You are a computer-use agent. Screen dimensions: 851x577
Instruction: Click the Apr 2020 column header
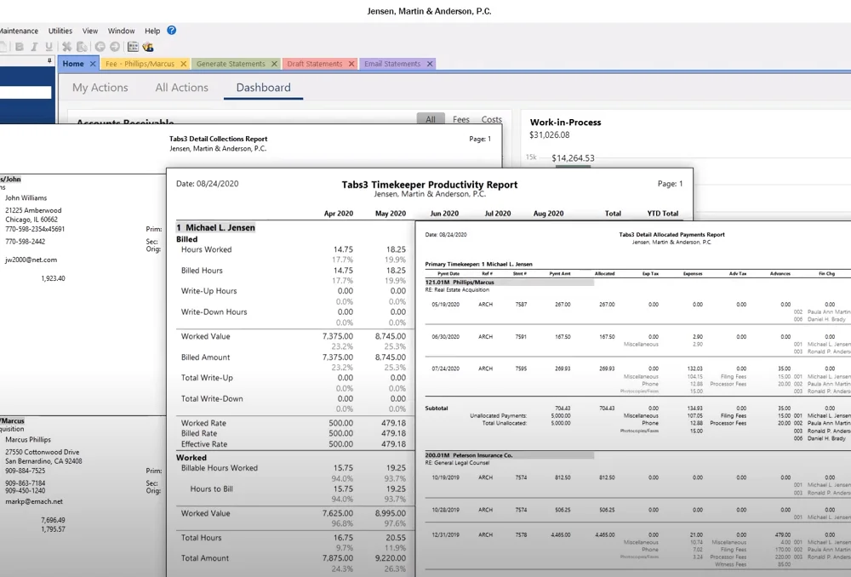tap(338, 214)
